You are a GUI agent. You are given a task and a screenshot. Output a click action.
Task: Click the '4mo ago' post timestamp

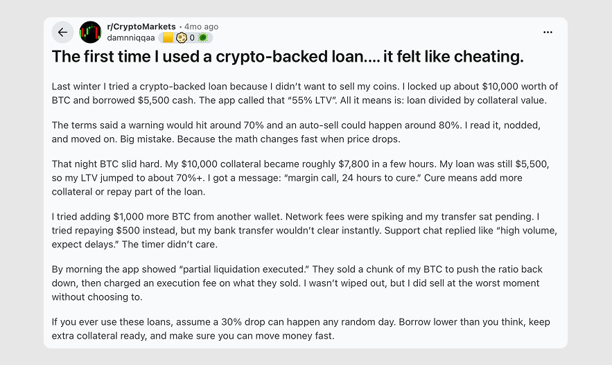tap(201, 27)
